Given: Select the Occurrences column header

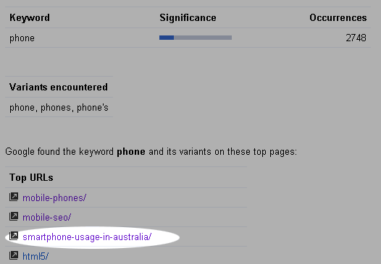Looking at the screenshot, I should [338, 17].
